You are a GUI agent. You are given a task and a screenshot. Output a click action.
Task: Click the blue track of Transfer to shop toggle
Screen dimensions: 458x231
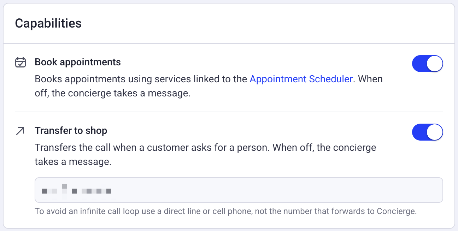419,132
